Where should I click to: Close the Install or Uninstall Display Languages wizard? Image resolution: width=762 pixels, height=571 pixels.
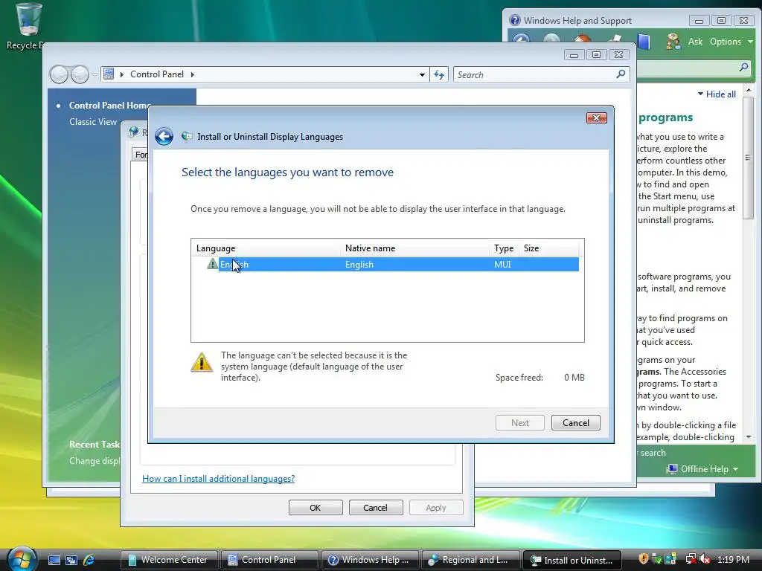(596, 117)
